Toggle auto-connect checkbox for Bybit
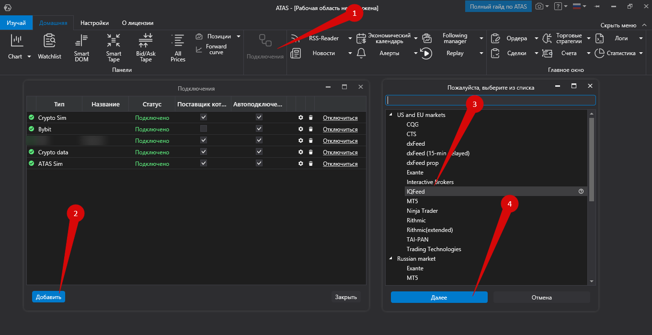The width and height of the screenshot is (652, 335). click(259, 128)
